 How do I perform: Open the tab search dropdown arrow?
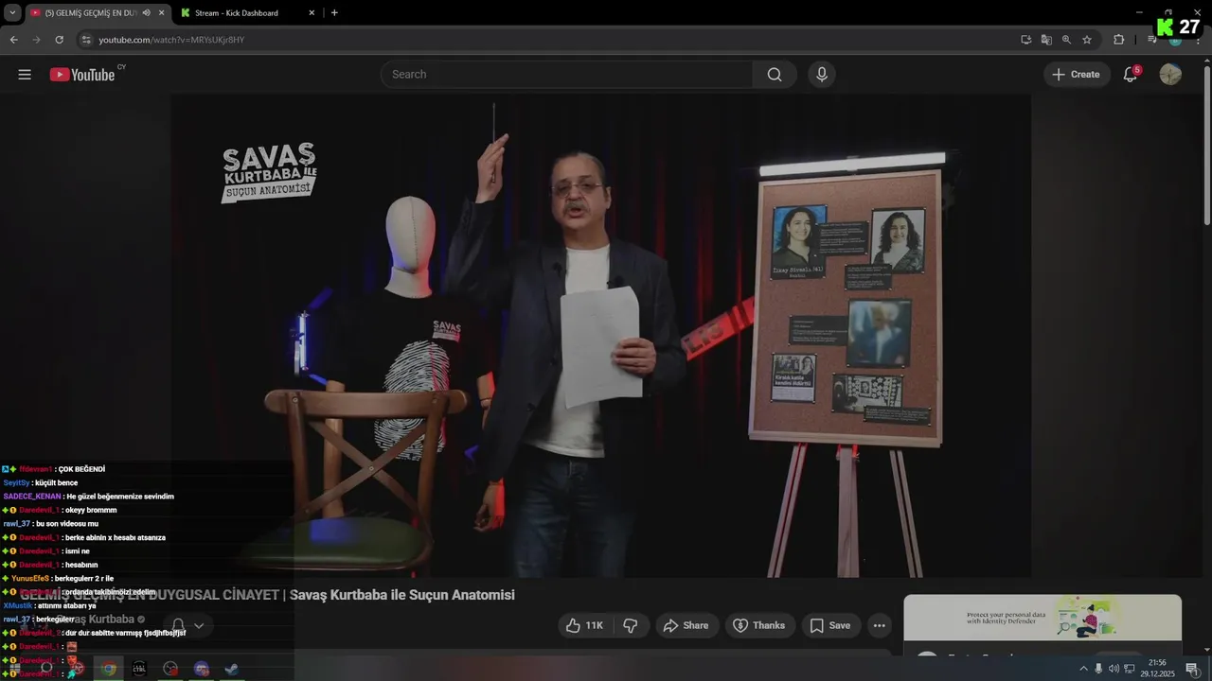pos(12,13)
